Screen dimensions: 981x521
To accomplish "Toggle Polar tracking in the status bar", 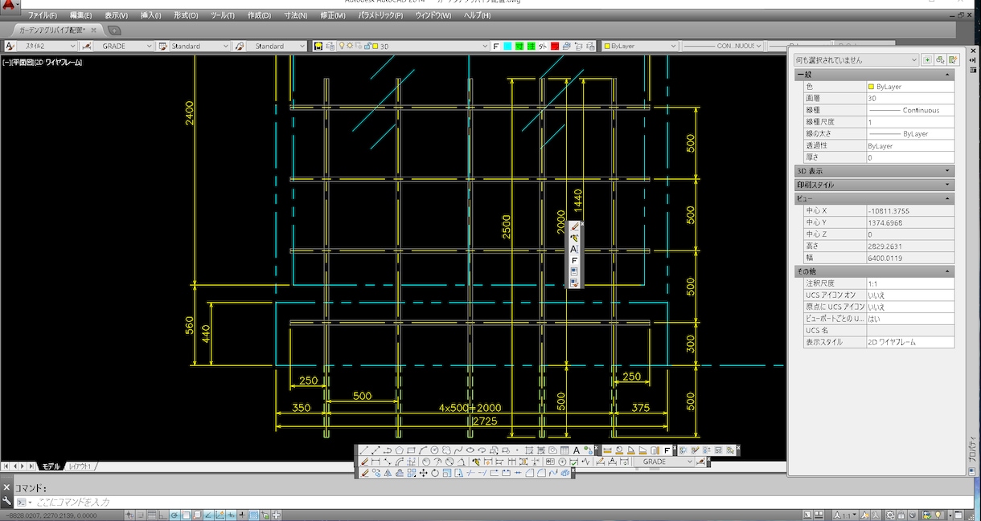I will (x=174, y=515).
